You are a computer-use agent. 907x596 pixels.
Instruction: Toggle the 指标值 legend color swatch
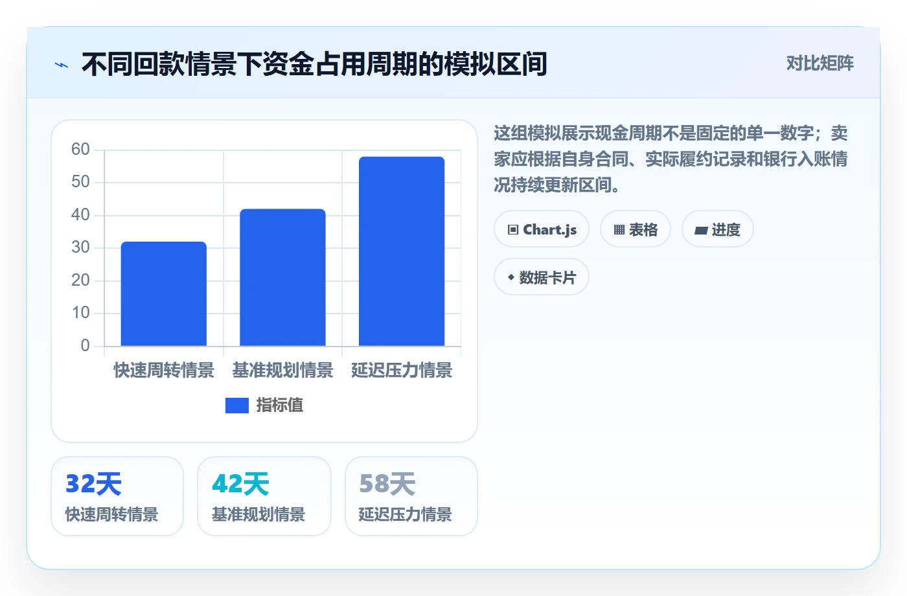(x=237, y=406)
